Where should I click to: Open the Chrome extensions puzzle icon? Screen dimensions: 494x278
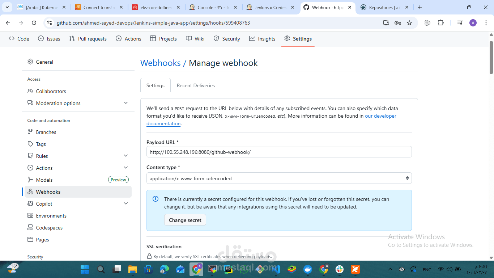click(440, 23)
